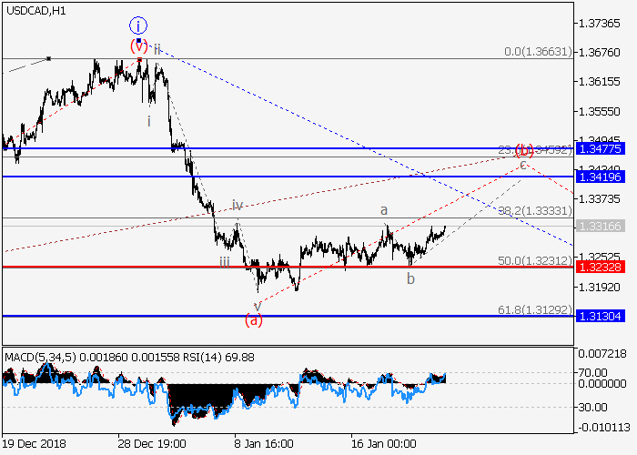This screenshot has height=455, width=637.
Task: Select the blue circled i wave marker
Action: pyautogui.click(x=137, y=25)
